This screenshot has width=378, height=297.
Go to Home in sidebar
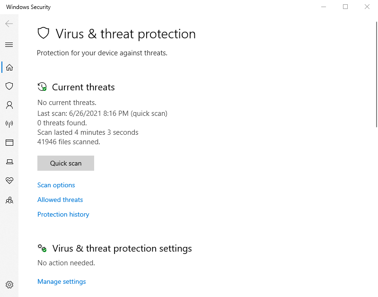(9, 67)
